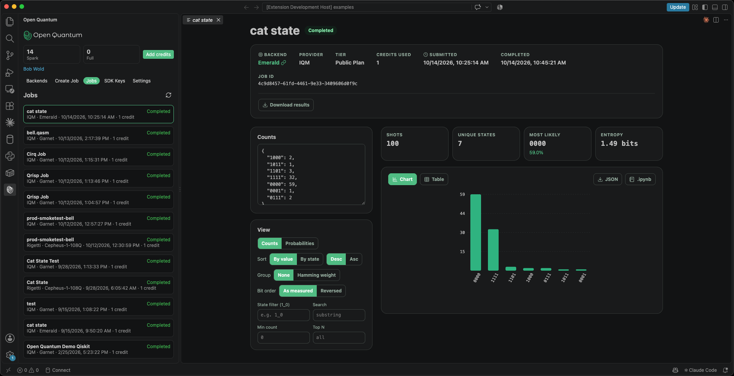Screen dimensions: 734x376
Task: Click Add credits button
Action: click(158, 55)
